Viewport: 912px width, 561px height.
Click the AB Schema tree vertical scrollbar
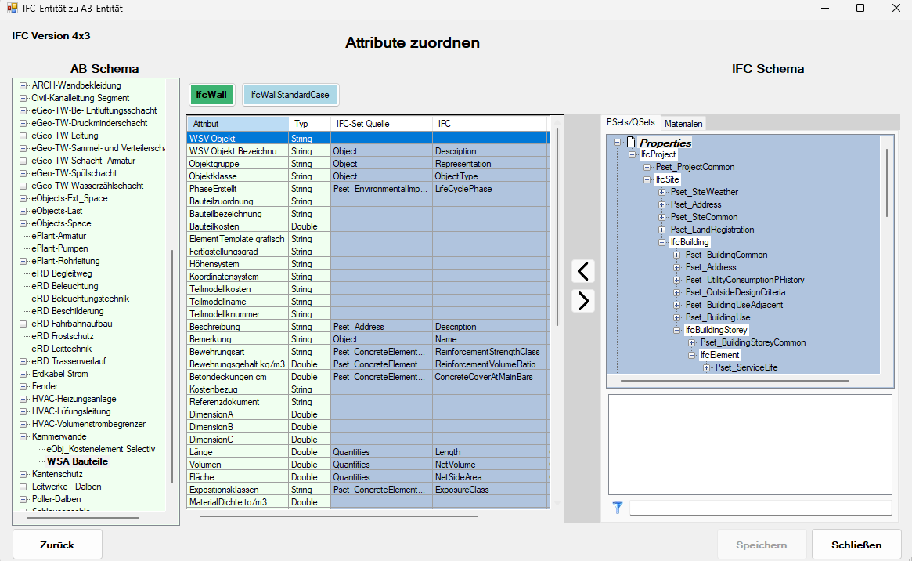[x=172, y=367]
